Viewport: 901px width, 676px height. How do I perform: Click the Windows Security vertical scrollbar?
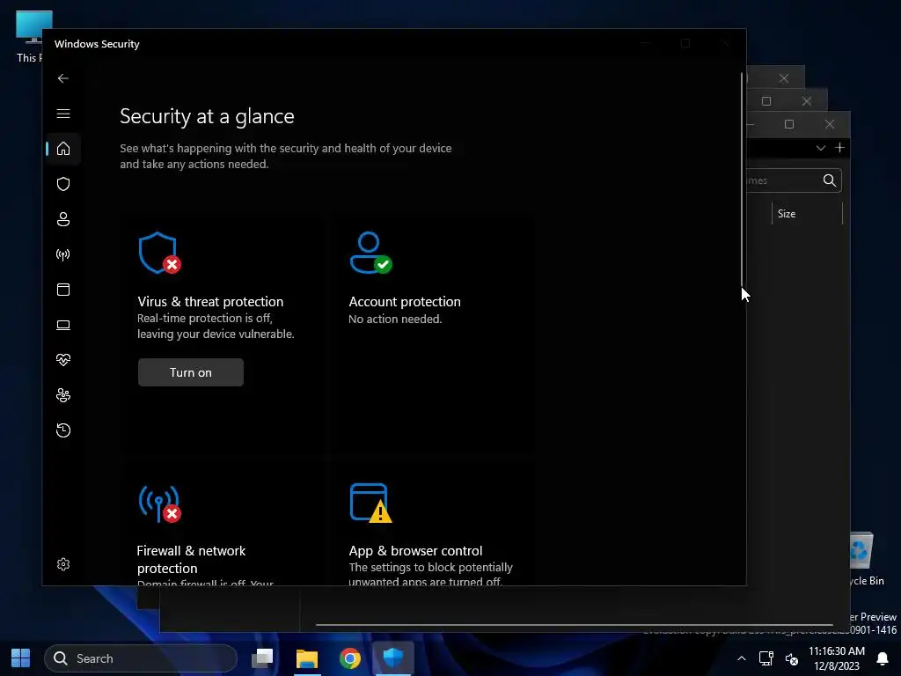tap(742, 179)
